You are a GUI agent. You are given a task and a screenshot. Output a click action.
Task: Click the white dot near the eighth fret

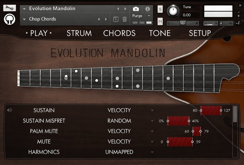(x=97, y=80)
